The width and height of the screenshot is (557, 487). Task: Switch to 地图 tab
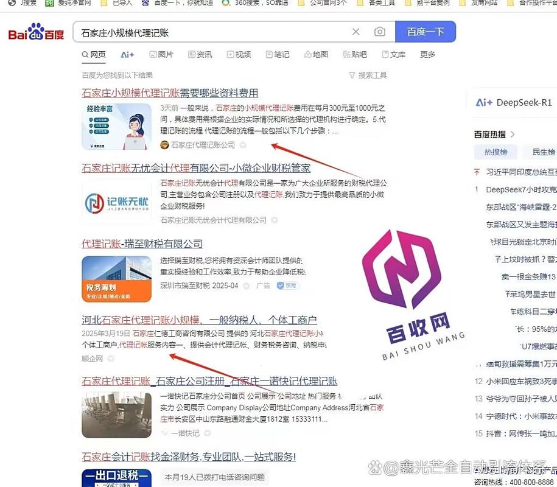point(316,55)
